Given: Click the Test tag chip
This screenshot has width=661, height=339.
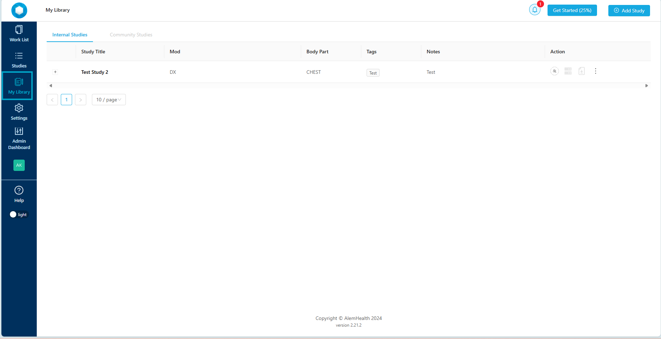Looking at the screenshot, I should pyautogui.click(x=373, y=73).
